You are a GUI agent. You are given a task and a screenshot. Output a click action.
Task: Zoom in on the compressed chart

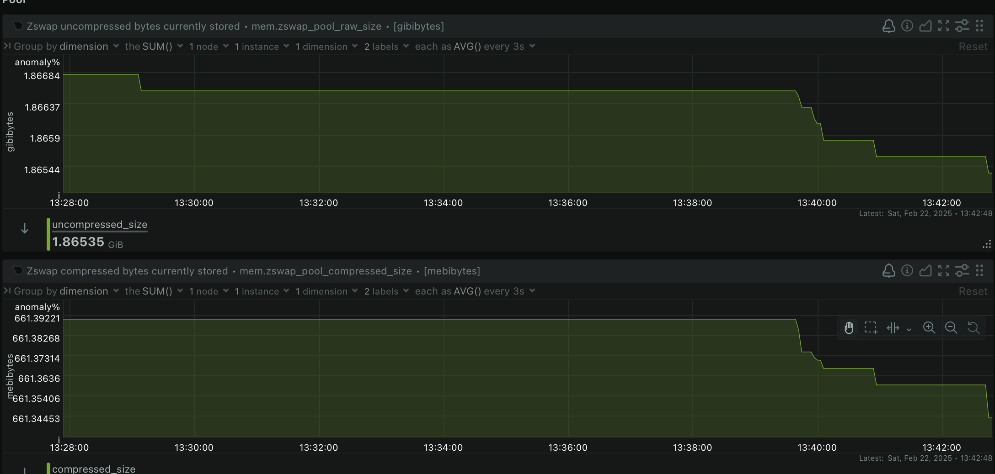tap(929, 328)
